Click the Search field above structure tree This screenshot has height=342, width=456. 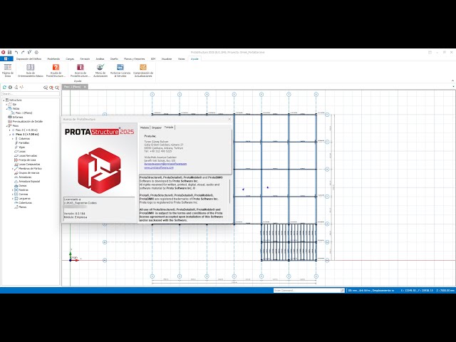[x=31, y=94]
